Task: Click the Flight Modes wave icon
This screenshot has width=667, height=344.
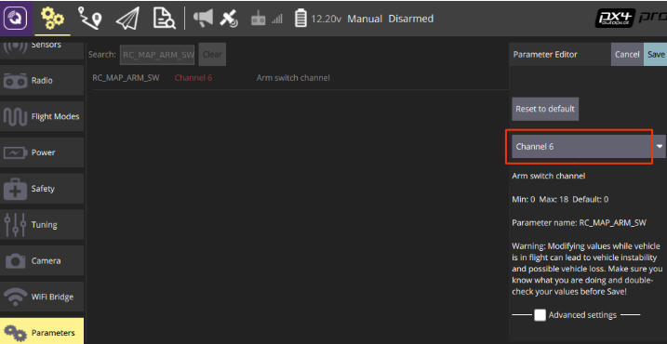Action: pyautogui.click(x=15, y=116)
